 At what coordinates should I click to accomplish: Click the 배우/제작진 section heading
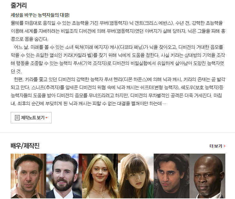25,146
